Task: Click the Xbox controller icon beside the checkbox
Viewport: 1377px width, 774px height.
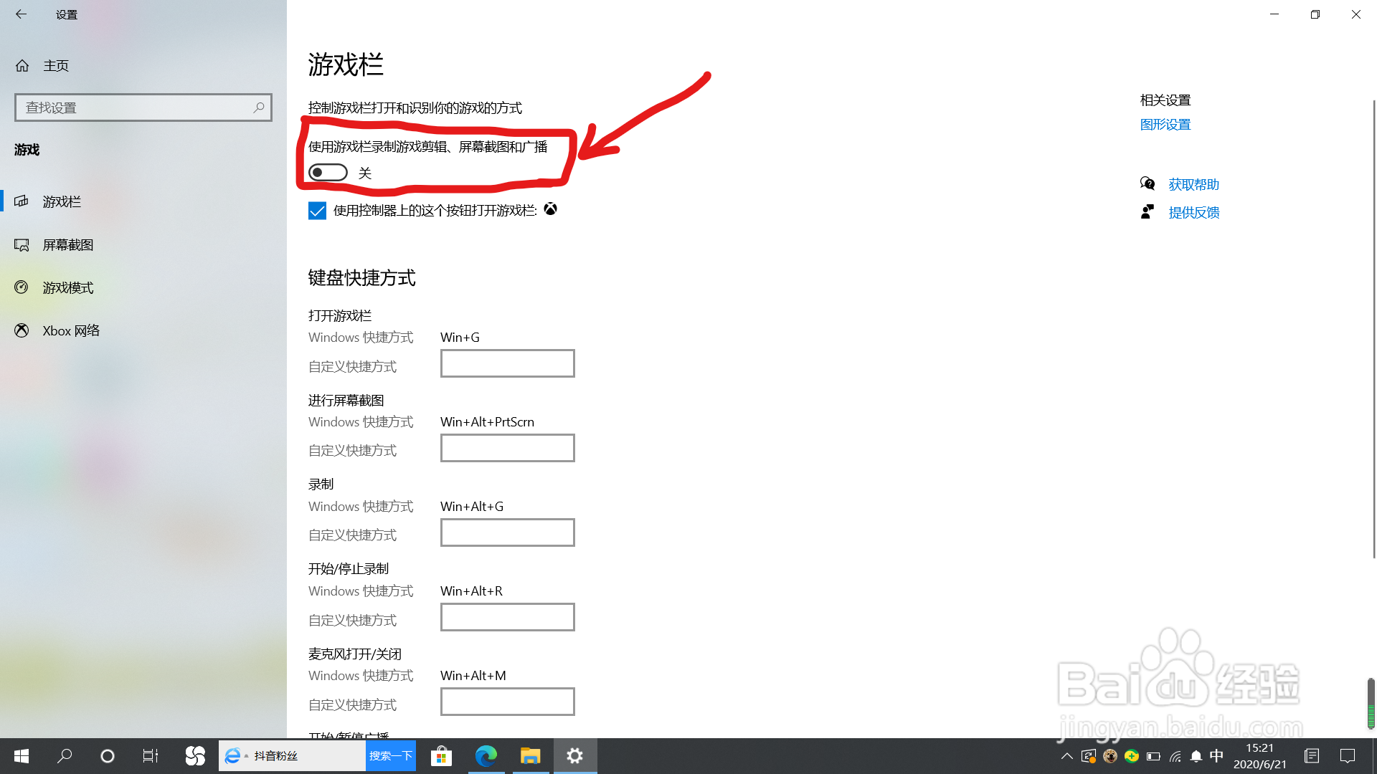Action: coord(551,209)
